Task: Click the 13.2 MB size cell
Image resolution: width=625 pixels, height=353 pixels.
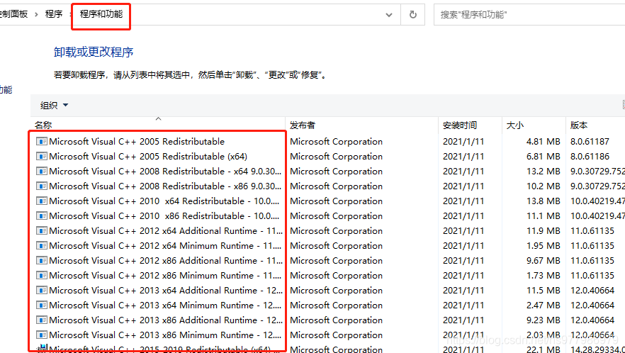Action: click(x=544, y=171)
